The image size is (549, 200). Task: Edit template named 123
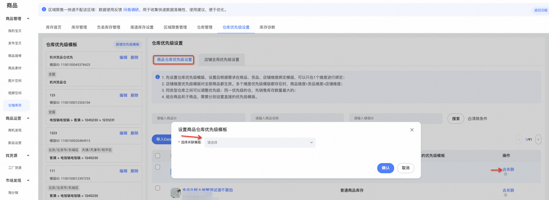123,95
